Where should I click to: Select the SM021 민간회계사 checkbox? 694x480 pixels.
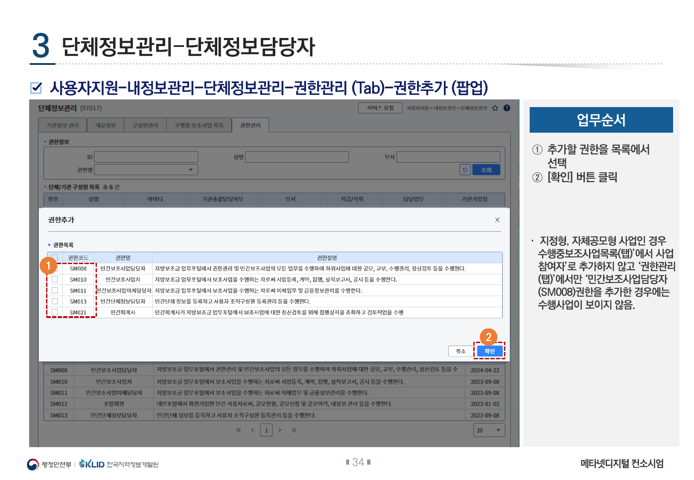55,312
